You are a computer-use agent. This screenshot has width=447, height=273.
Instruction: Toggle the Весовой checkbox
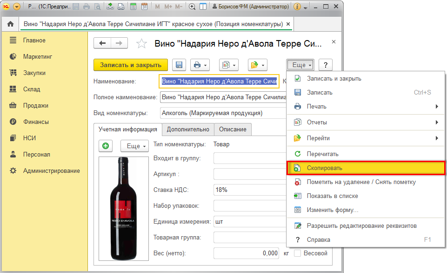(x=297, y=253)
